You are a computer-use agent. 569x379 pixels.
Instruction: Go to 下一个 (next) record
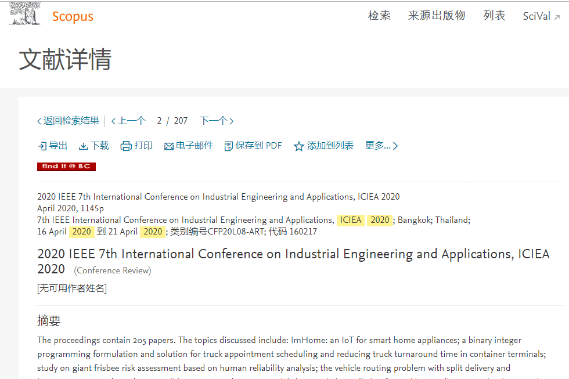[x=216, y=121]
